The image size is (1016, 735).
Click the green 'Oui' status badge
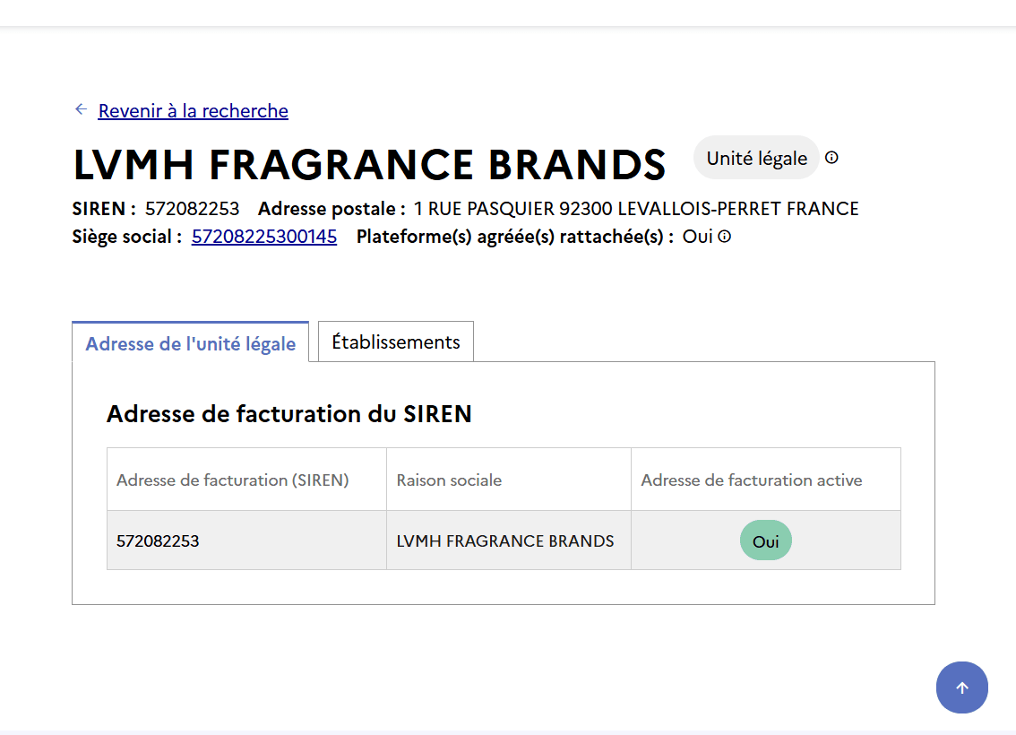pyautogui.click(x=765, y=541)
